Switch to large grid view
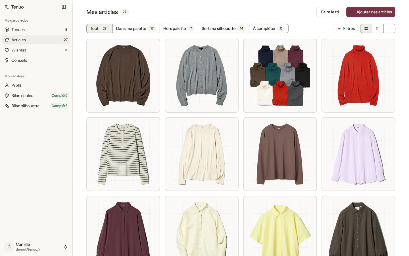The image size is (409, 256). [x=366, y=28]
